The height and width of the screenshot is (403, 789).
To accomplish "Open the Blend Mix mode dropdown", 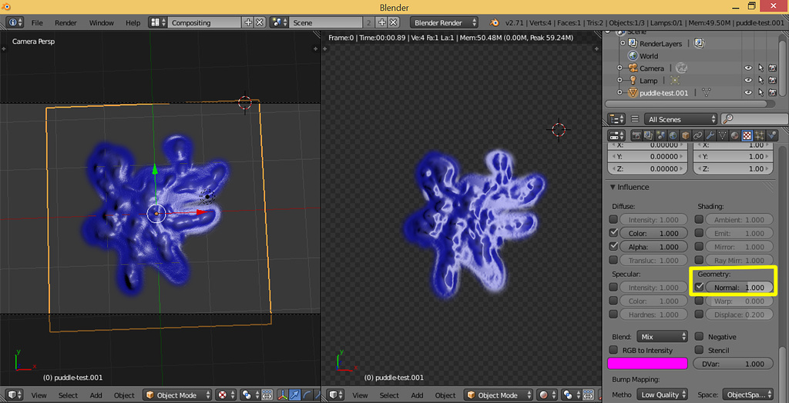I will coord(662,337).
